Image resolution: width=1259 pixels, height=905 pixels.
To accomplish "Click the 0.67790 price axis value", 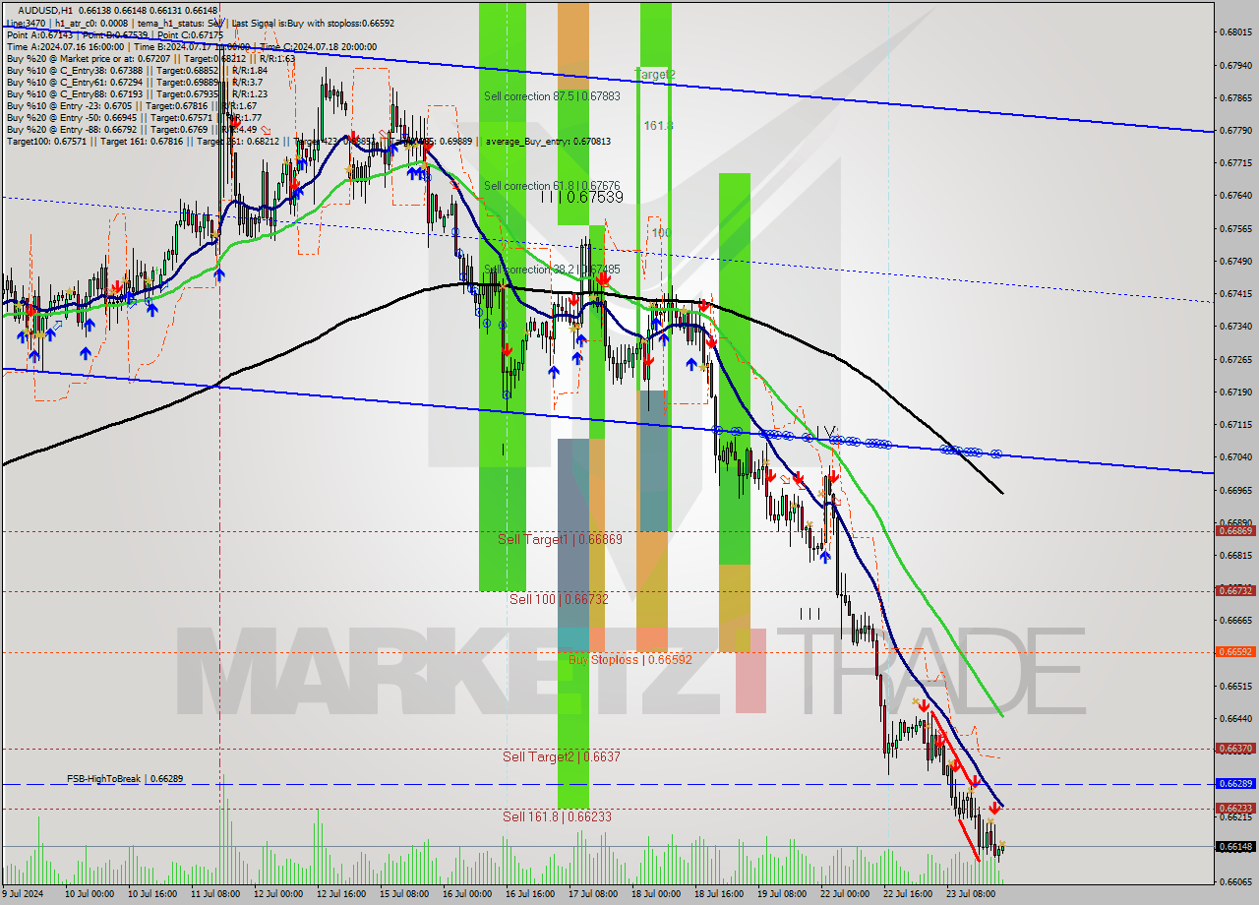I will tap(1235, 130).
